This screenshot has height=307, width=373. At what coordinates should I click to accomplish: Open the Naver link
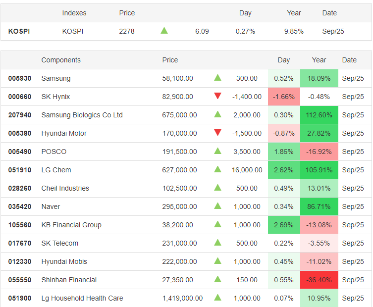(51, 206)
